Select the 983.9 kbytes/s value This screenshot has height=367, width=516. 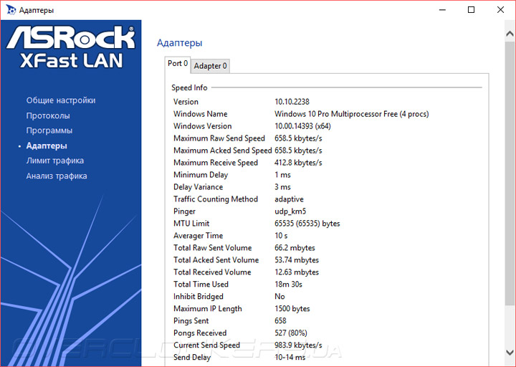pyautogui.click(x=298, y=345)
